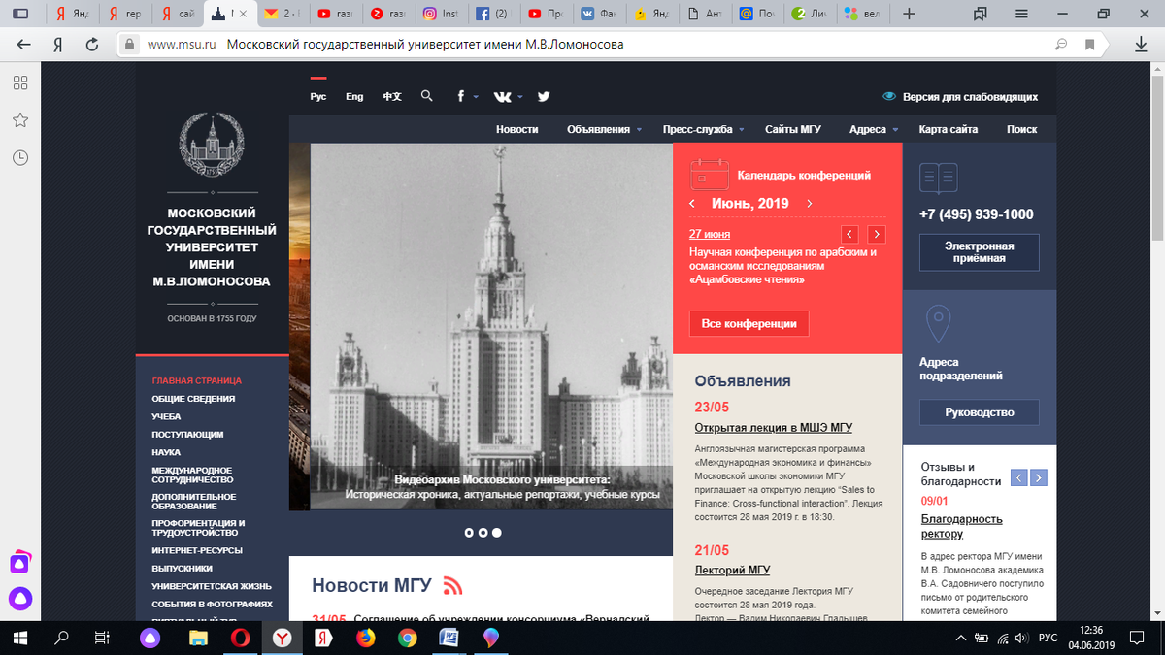The height and width of the screenshot is (655, 1165).
Task: Open the browser downloads arrow icon
Action: pyautogui.click(x=1139, y=45)
